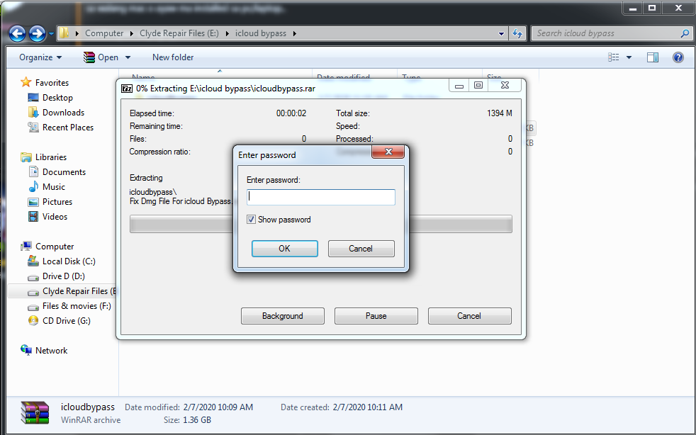The image size is (696, 435).
Task: Expand the Open button dropdown arrow
Action: (x=128, y=57)
